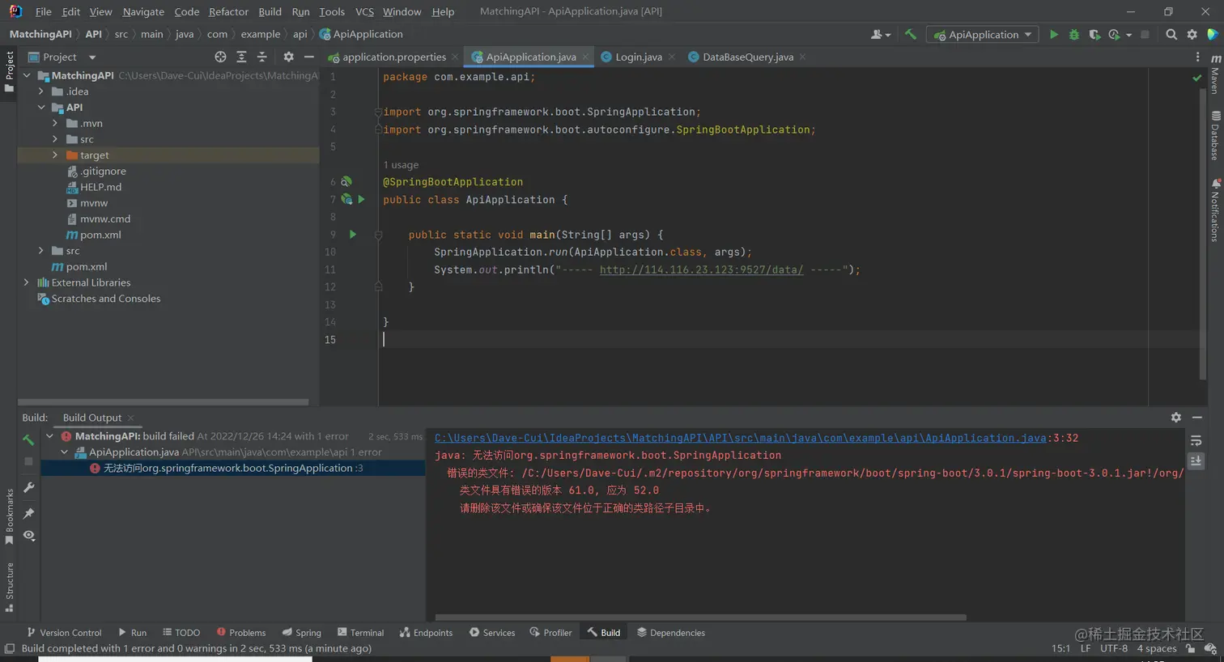The height and width of the screenshot is (662, 1224).
Task: Open the Notifications panel icon
Action: [x=1218, y=212]
